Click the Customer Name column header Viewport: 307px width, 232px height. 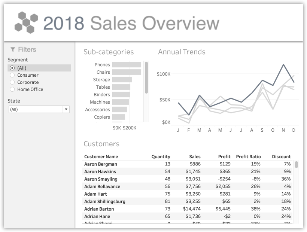101,157
